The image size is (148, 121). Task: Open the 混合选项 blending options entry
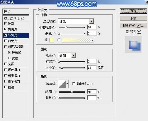coord(16,18)
